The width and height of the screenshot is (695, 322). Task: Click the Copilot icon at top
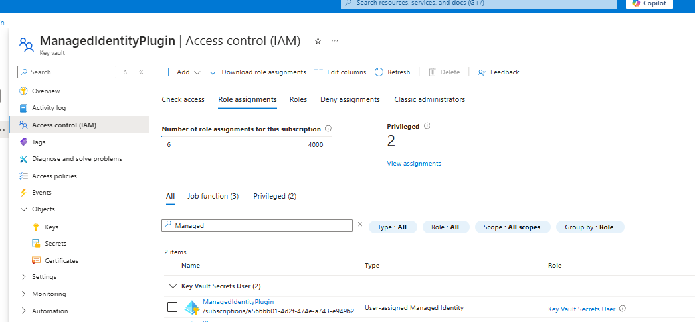coord(636,3)
